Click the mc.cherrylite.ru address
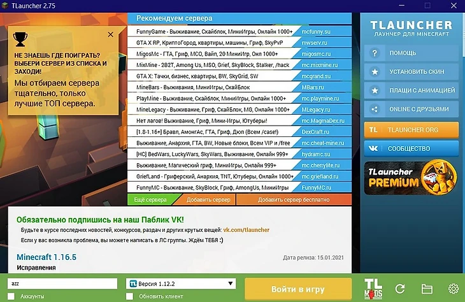 coord(320,165)
